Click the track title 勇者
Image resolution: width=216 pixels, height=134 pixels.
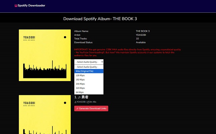85,97
